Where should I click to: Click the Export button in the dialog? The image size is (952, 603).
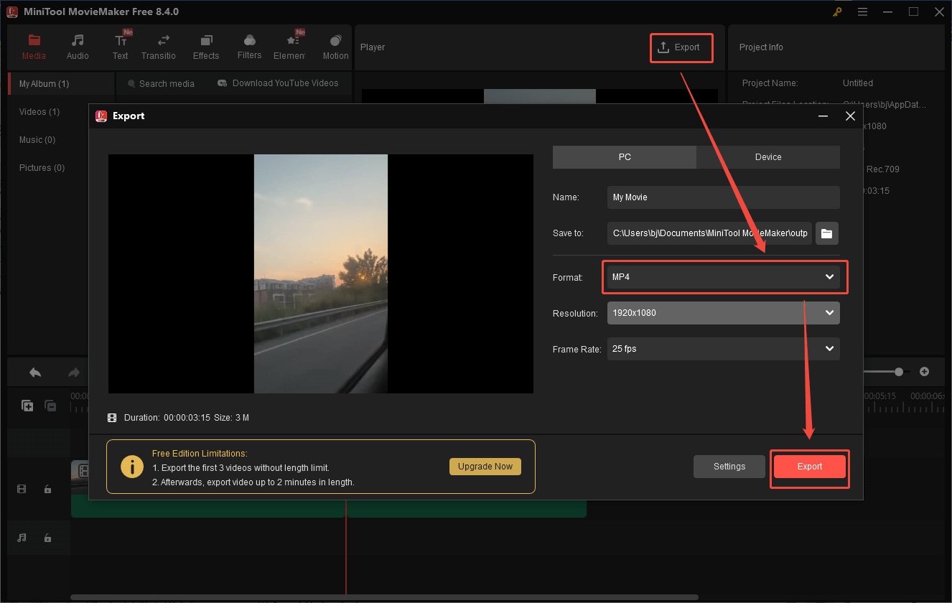809,466
